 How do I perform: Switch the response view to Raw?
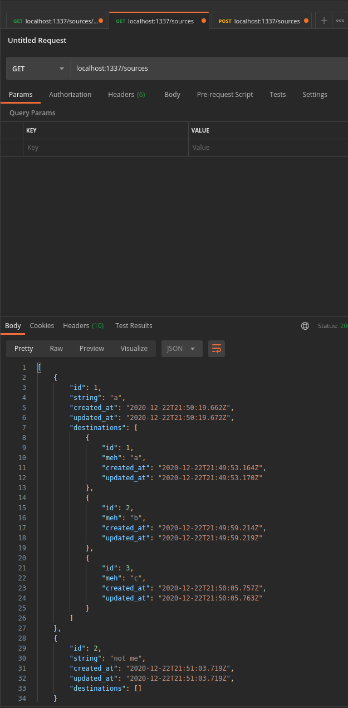[x=56, y=348]
